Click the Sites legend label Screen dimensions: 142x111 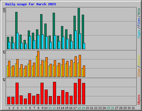(x=139, y=73)
